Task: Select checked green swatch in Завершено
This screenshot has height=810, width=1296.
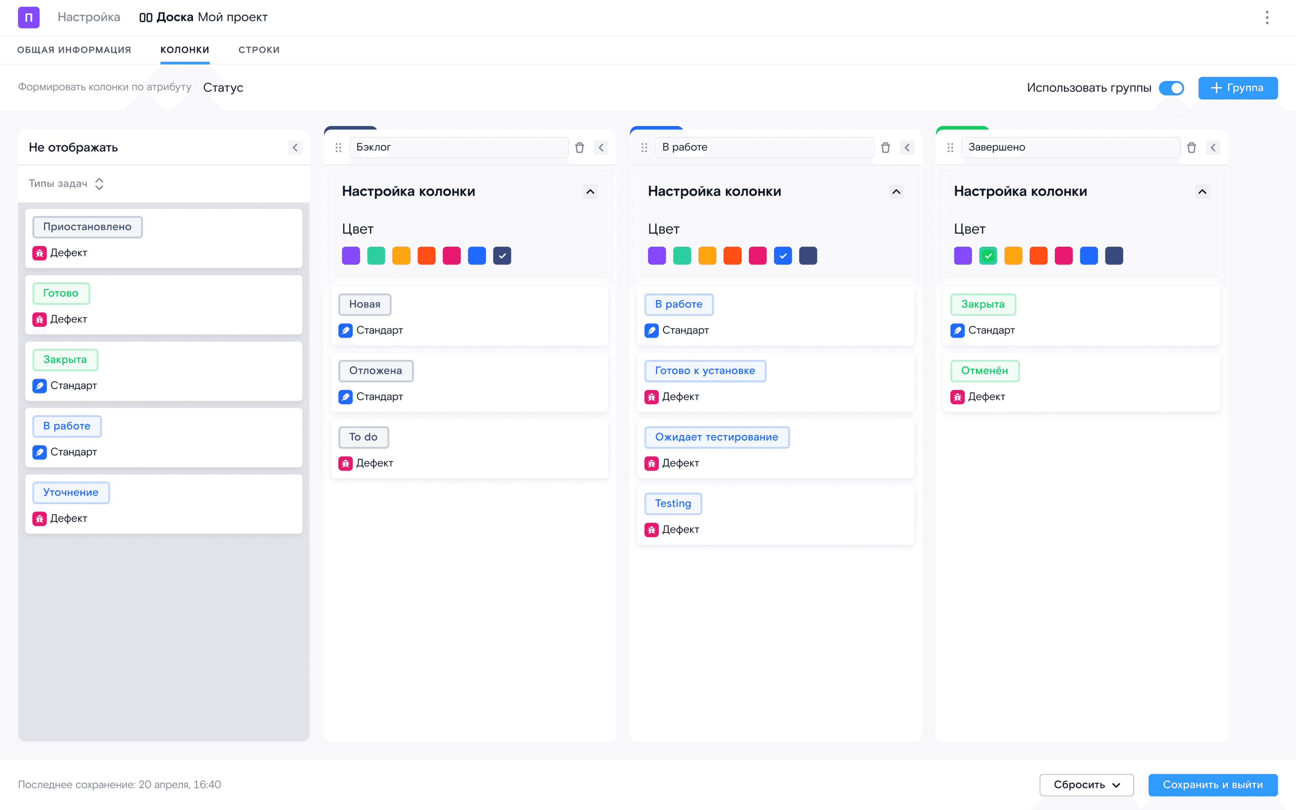Action: click(988, 255)
